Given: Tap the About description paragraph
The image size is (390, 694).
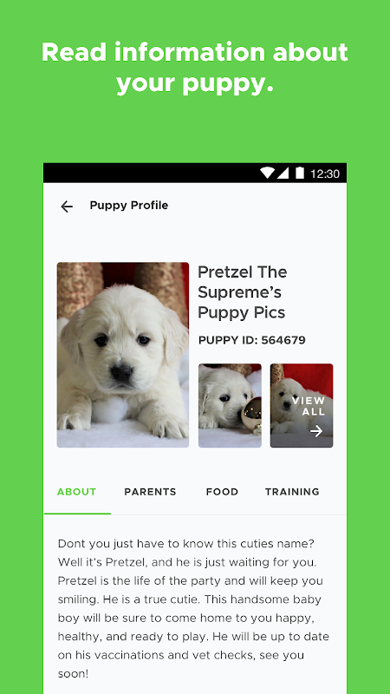Looking at the screenshot, I should coord(193,608).
